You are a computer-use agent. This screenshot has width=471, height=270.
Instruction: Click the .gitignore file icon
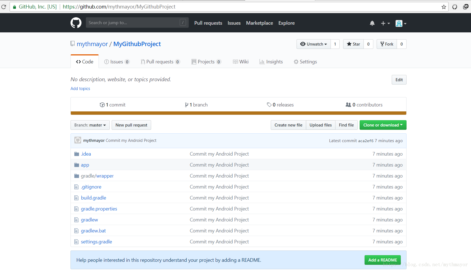pyautogui.click(x=77, y=187)
